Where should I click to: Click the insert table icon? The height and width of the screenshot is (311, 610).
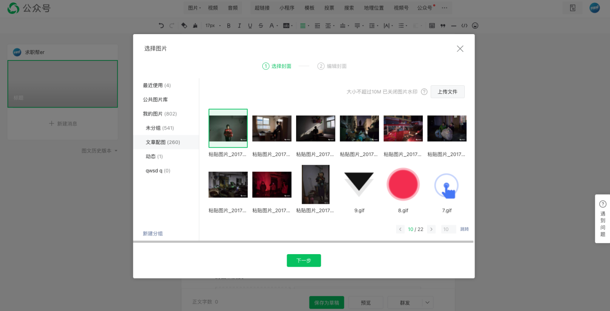coord(432,26)
